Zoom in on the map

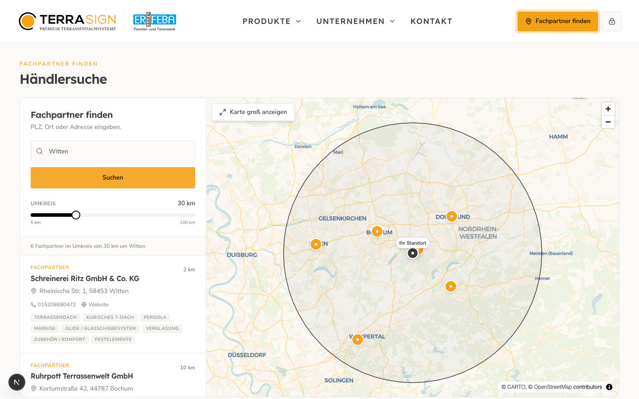click(608, 109)
